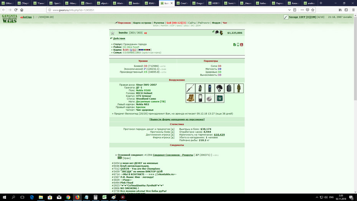Viewport: 357px width, 201px height.
Task: Open the $10,429 terminal cash link
Action: [219, 135]
